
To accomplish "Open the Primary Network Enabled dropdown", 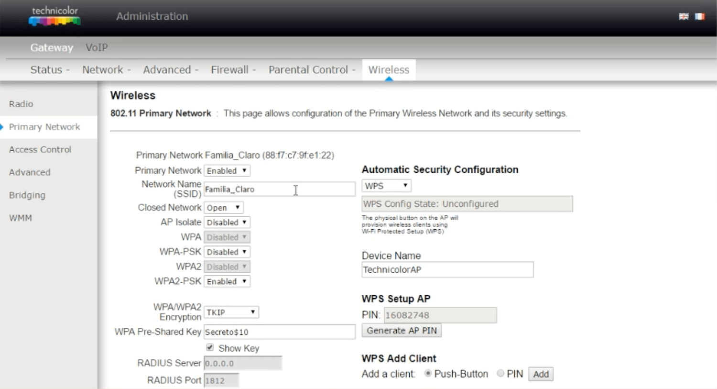I will [x=227, y=171].
